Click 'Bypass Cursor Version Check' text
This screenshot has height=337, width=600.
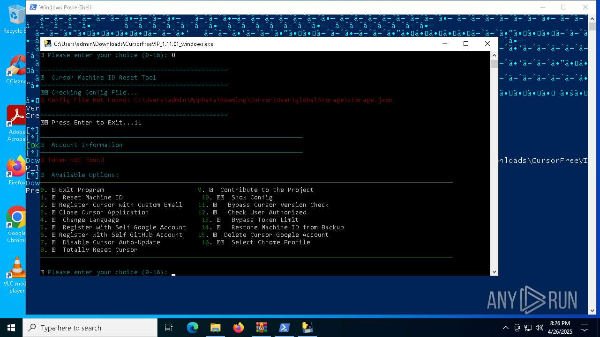coord(278,205)
